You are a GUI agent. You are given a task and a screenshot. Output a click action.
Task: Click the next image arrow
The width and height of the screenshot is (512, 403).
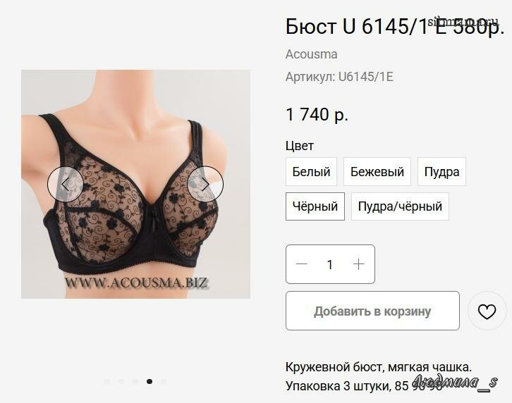tap(205, 185)
